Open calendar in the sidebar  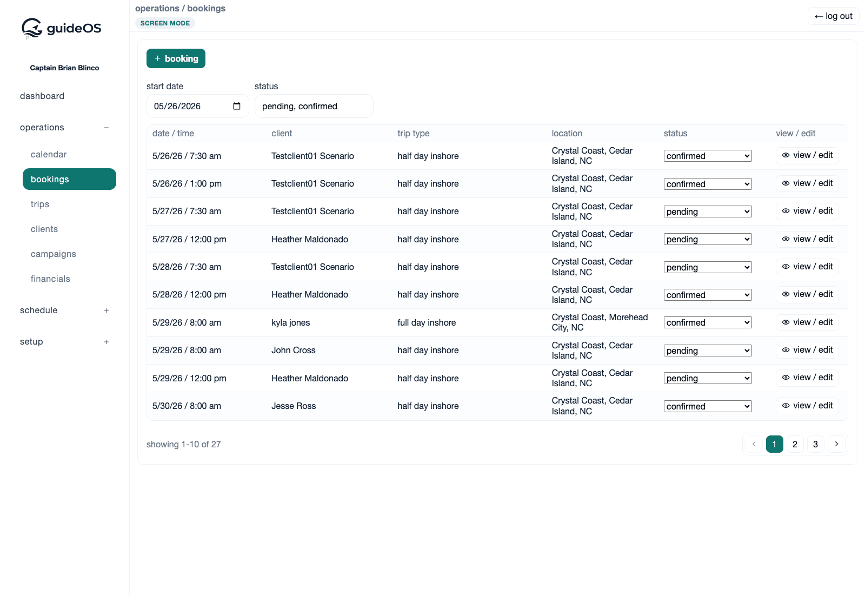tap(49, 154)
